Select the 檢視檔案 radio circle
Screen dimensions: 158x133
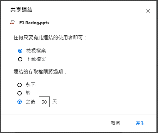click(x=20, y=51)
